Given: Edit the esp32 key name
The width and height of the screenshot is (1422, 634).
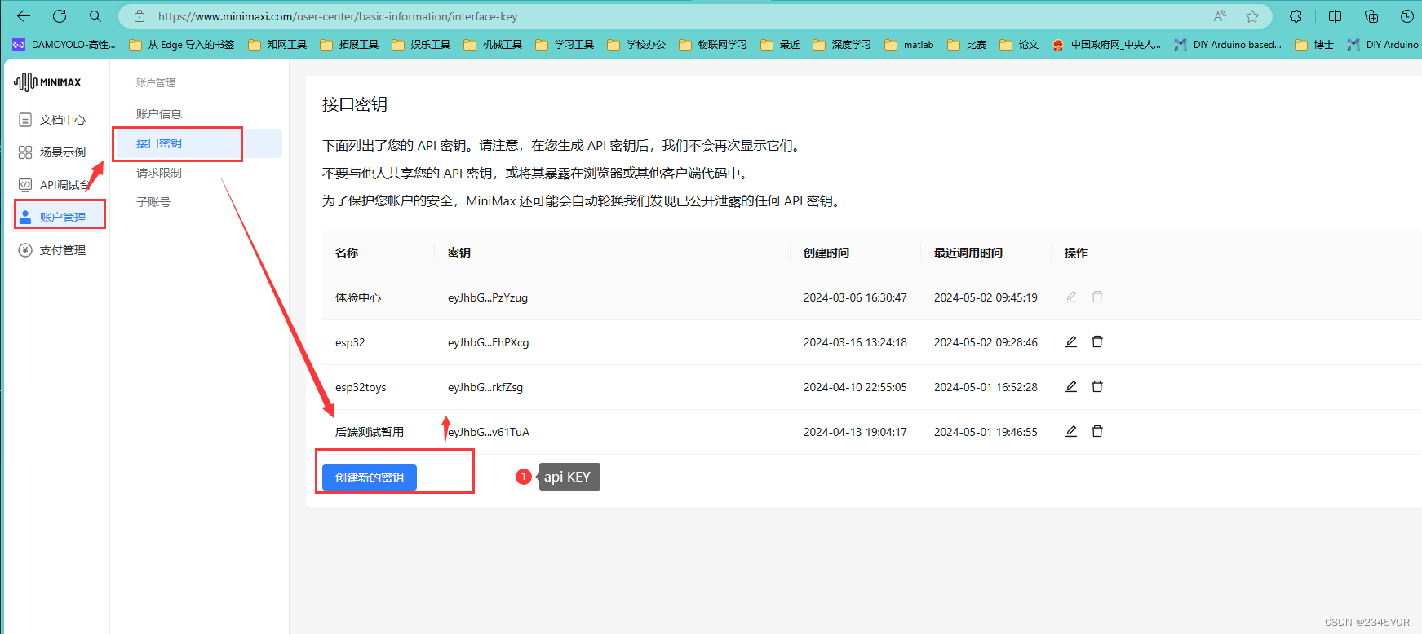Looking at the screenshot, I should tap(1071, 341).
